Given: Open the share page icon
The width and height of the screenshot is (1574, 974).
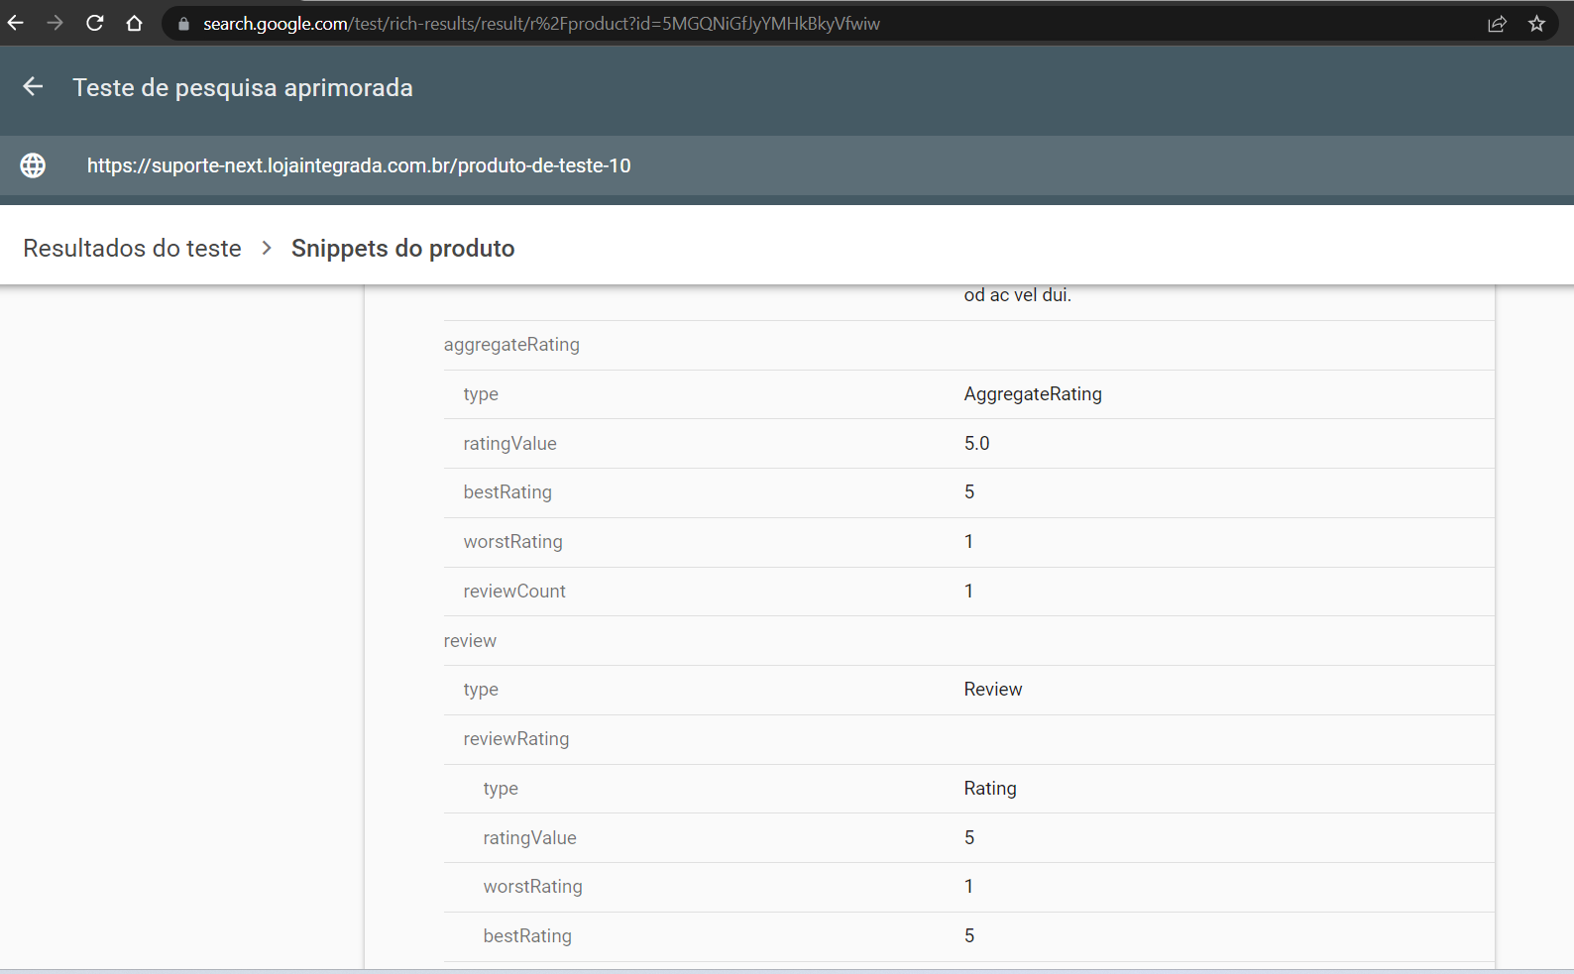Looking at the screenshot, I should pos(1497,24).
